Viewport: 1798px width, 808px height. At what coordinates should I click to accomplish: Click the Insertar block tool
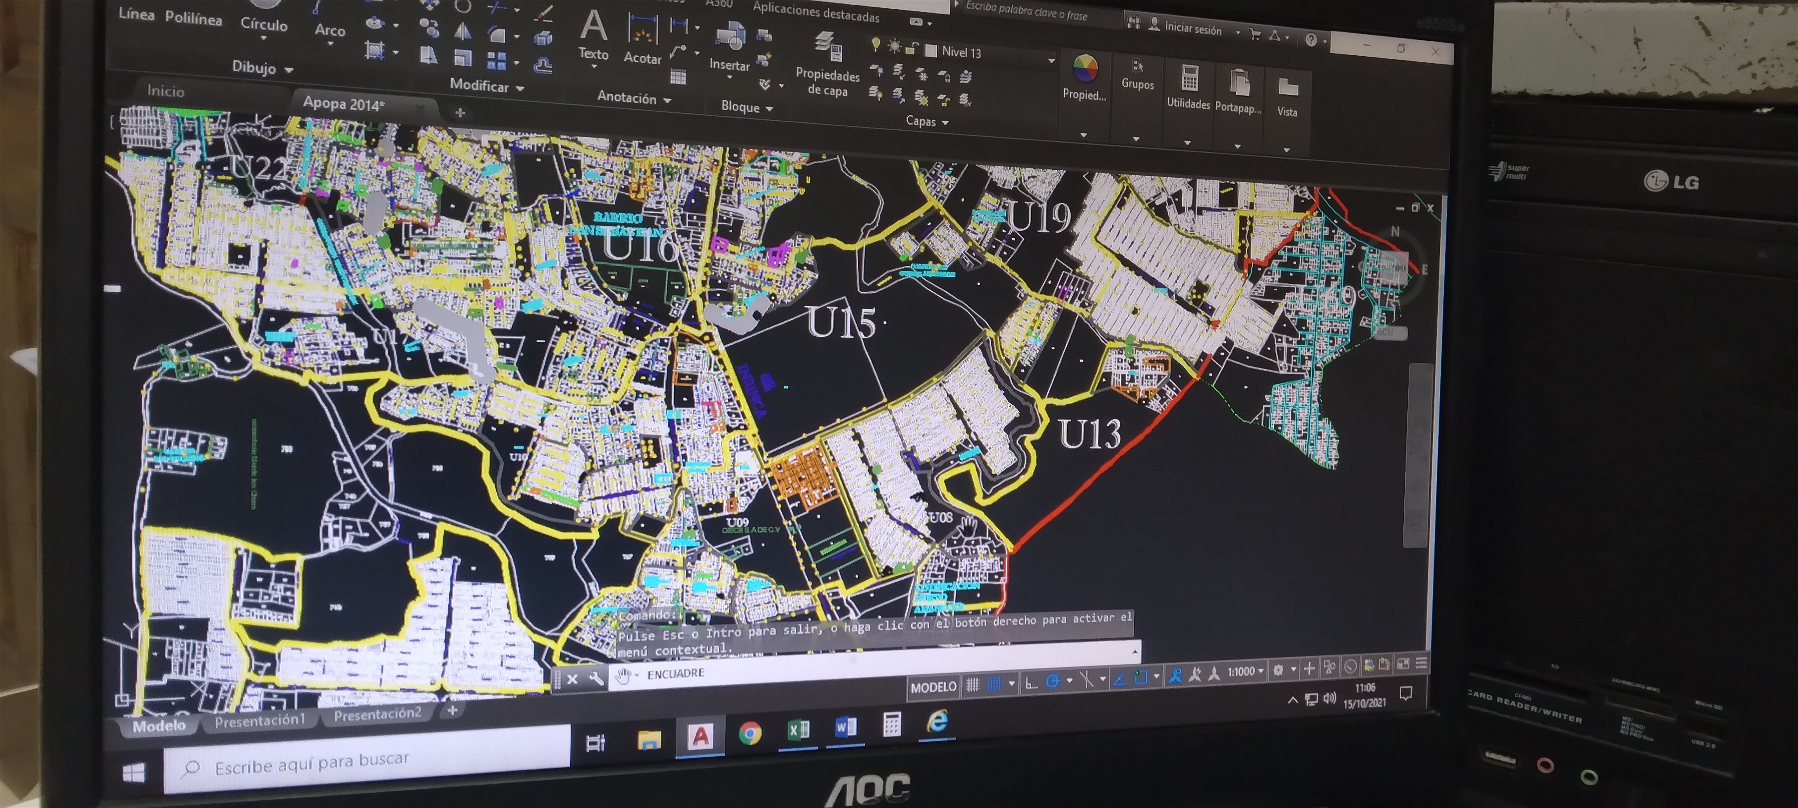[x=730, y=47]
